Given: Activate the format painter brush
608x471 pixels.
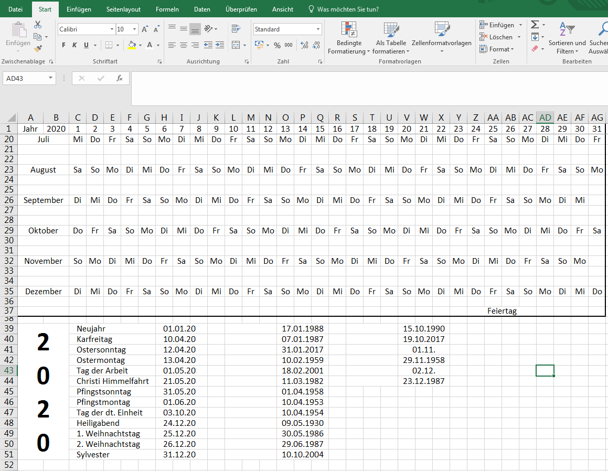Looking at the screenshot, I should tap(38, 48).
